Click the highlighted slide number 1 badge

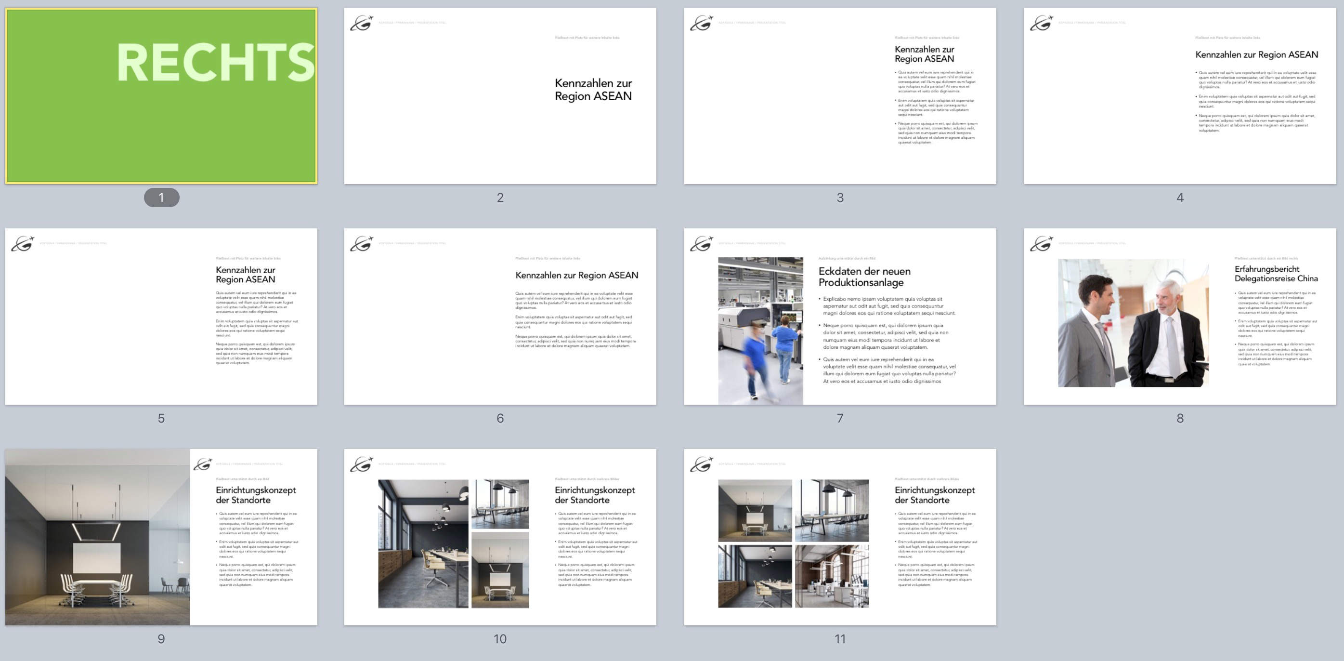pyautogui.click(x=161, y=198)
